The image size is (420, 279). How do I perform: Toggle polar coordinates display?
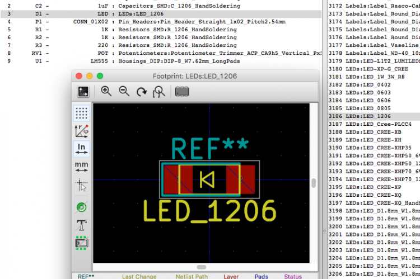point(81,131)
